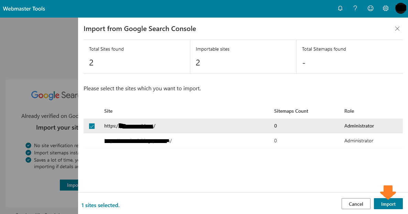Click the background page's partly hidden Import button
The height and width of the screenshot is (214, 408).
coord(69,185)
